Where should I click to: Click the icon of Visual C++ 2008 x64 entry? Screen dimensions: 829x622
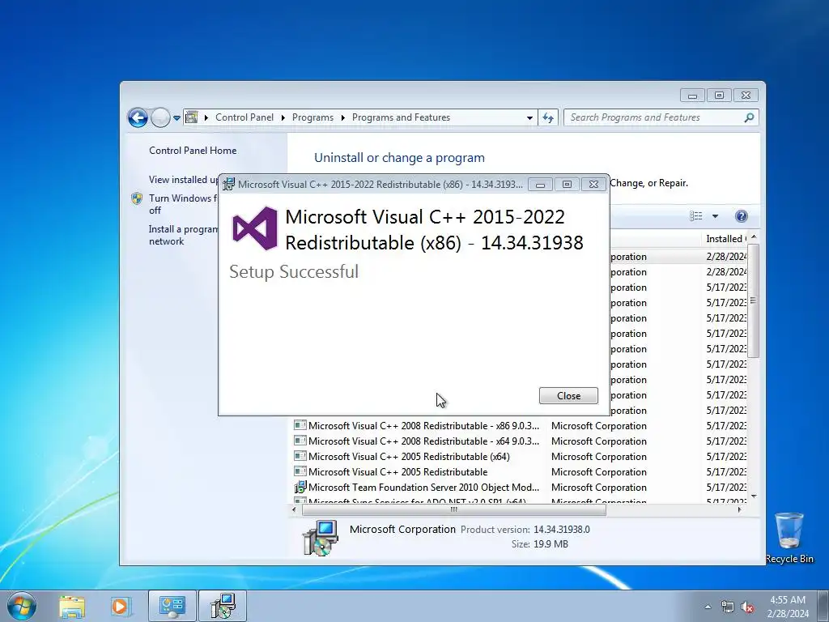coord(300,440)
